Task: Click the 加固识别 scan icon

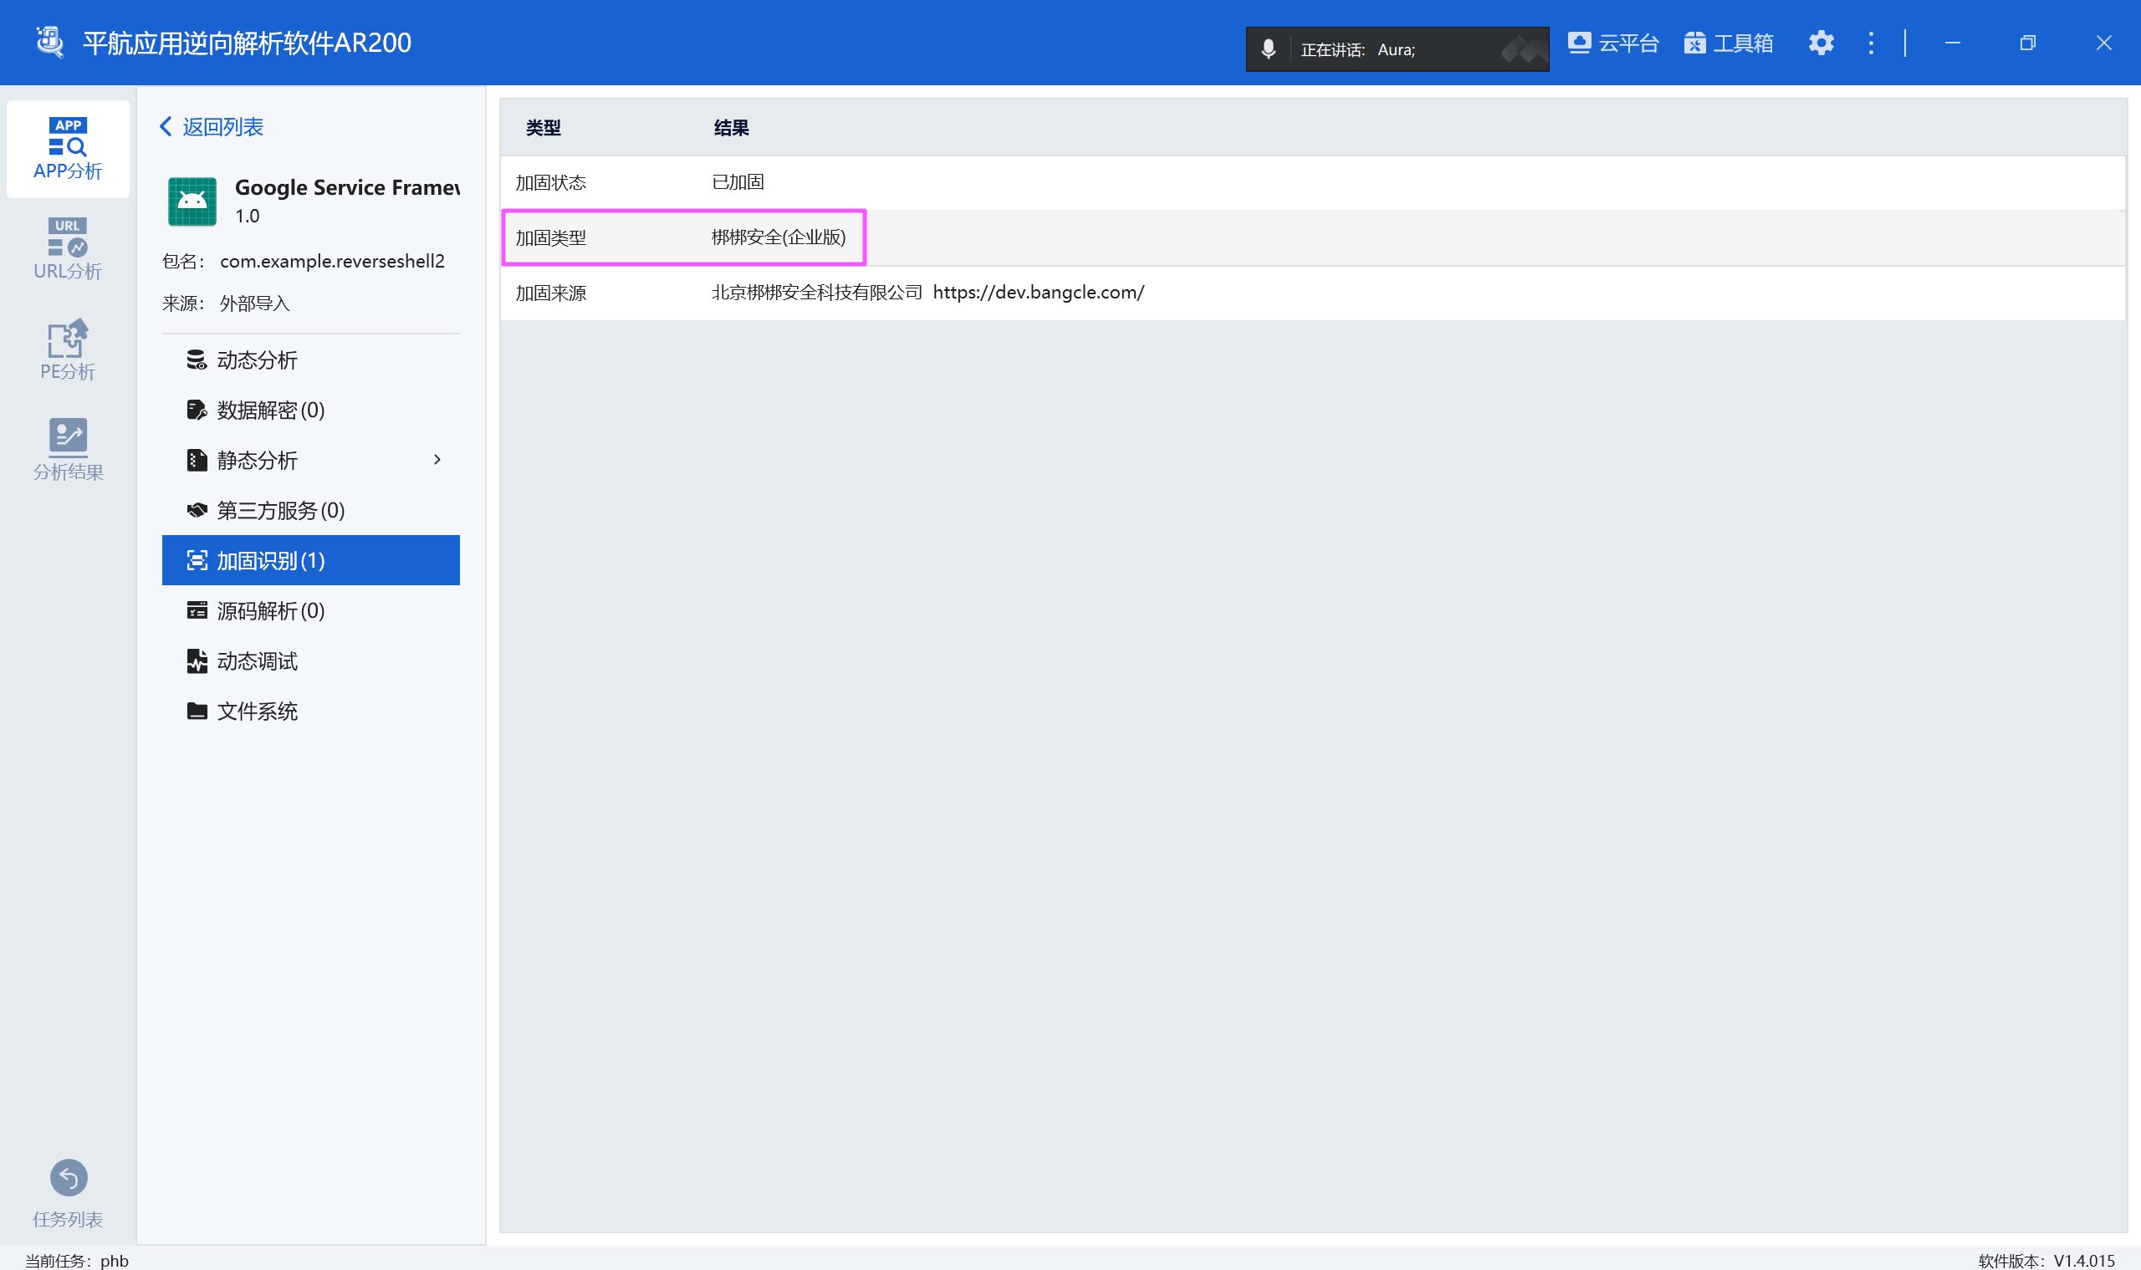Action: tap(197, 560)
